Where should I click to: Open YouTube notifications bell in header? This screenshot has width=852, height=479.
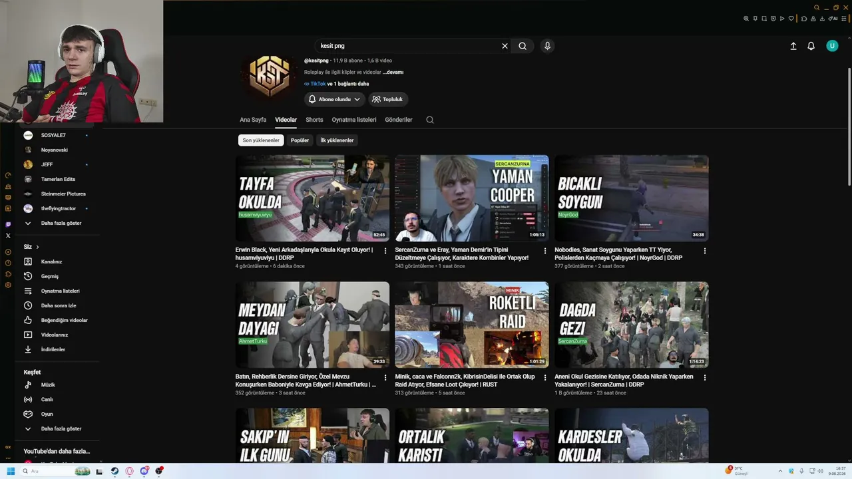[811, 46]
